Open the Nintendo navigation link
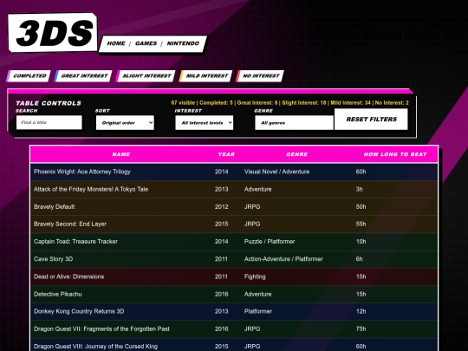Image resolution: width=468 pixels, height=351 pixels. [x=183, y=43]
